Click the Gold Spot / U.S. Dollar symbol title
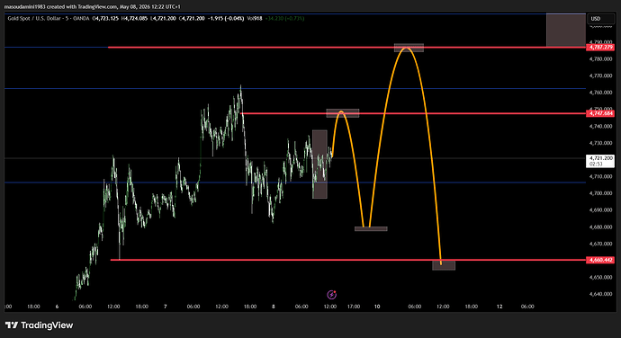 tap(49, 19)
